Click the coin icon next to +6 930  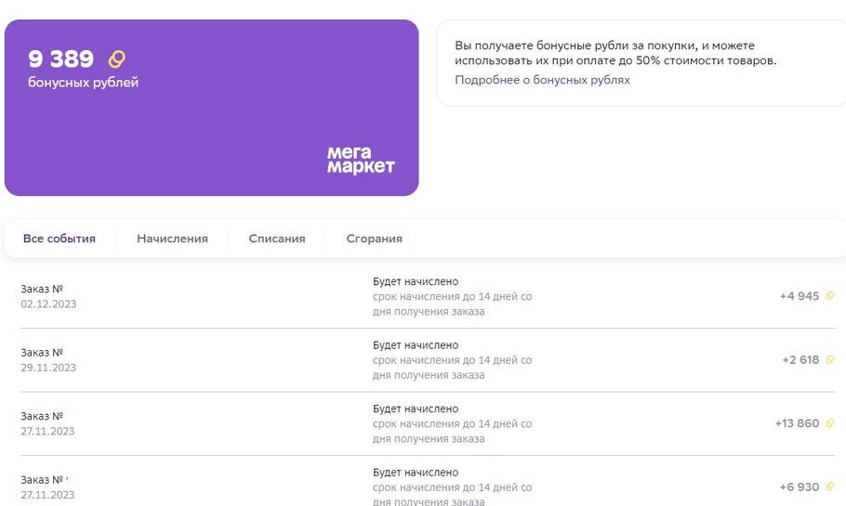[x=830, y=487]
